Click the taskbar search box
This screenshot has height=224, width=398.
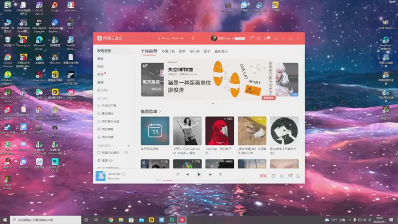(x=46, y=220)
